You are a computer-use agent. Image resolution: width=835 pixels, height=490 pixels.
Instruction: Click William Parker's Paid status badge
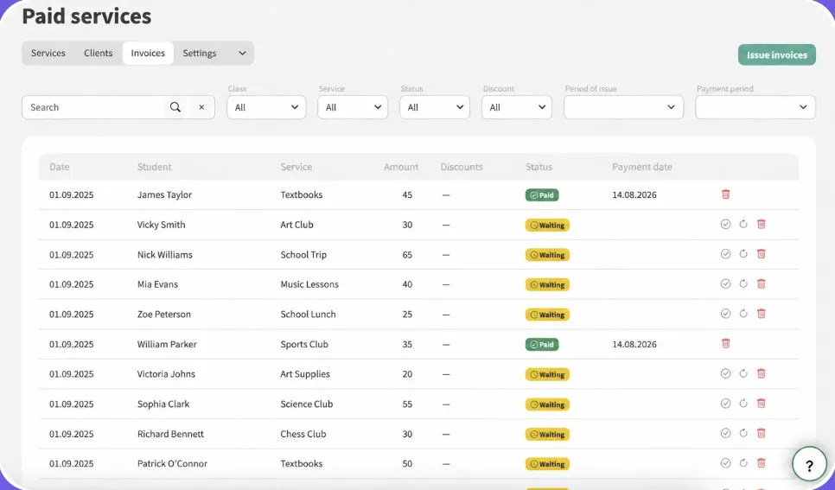542,345
